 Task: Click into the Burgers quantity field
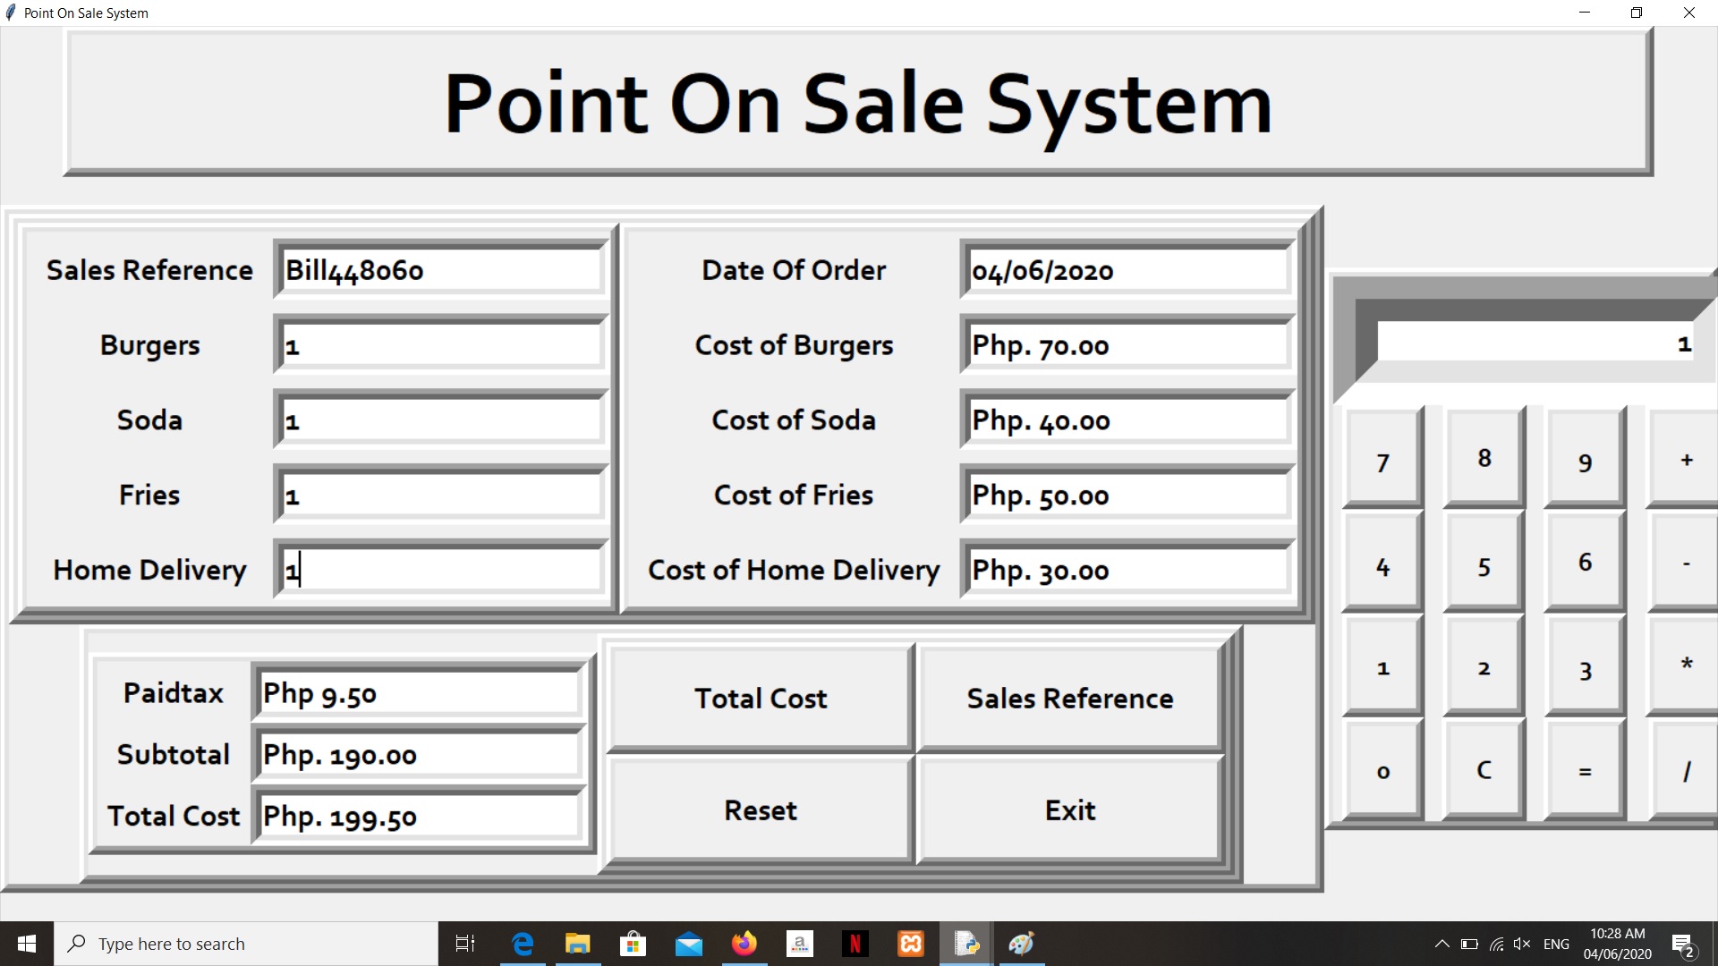[440, 345]
